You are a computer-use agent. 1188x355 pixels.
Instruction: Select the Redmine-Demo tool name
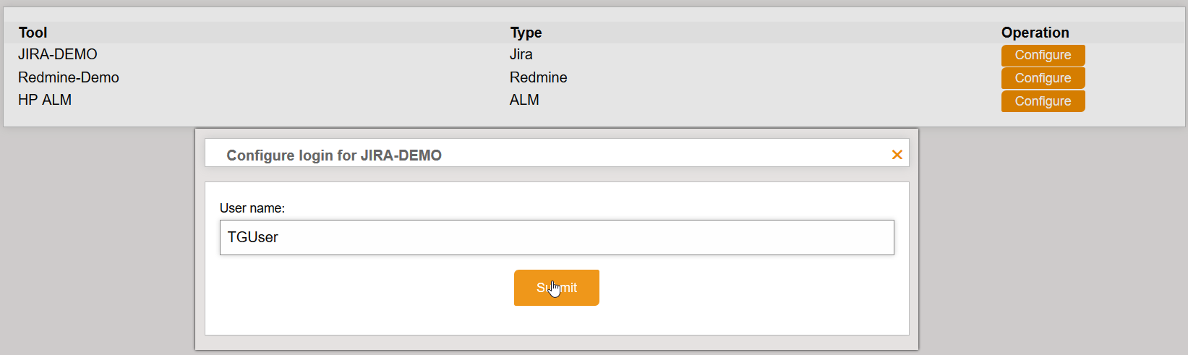(69, 77)
